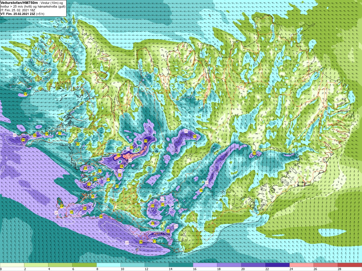This screenshot has height=271, width=362.
Task: Click the Veðurstofan/HM750m title text
Action: (19, 3)
